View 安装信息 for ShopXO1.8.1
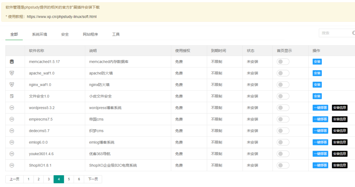This screenshot has width=355, height=187. click(x=340, y=165)
